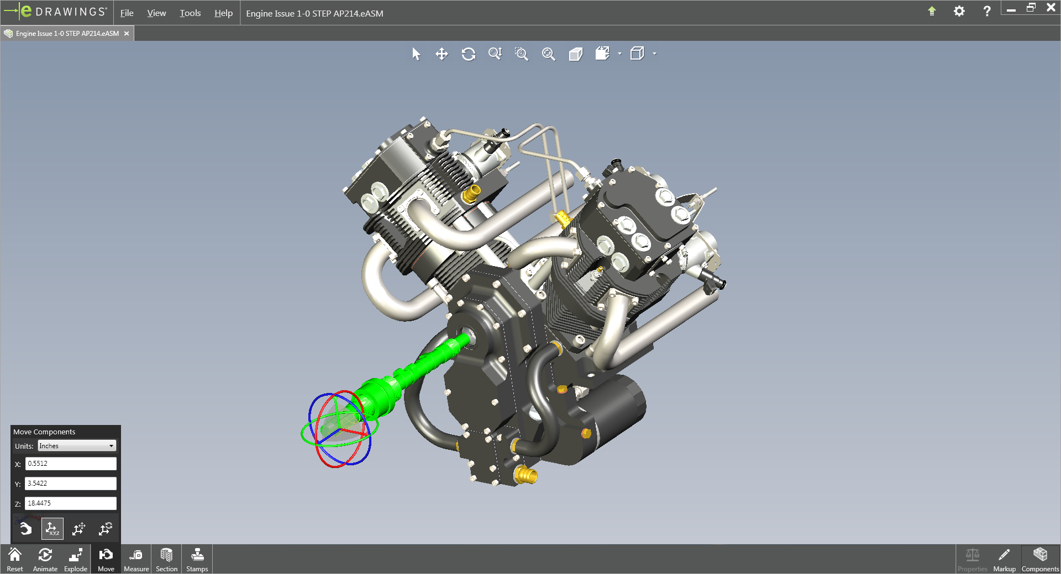Activate the Pan tool in the view toolbar
1061x574 pixels.
[442, 54]
